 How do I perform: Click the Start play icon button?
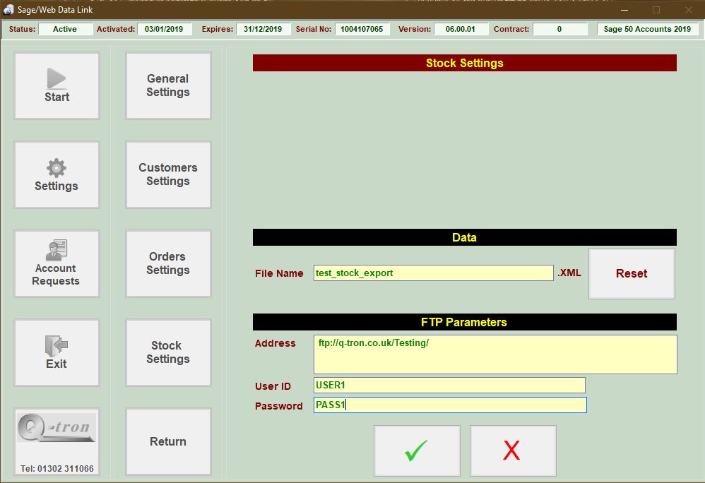pyautogui.click(x=57, y=86)
